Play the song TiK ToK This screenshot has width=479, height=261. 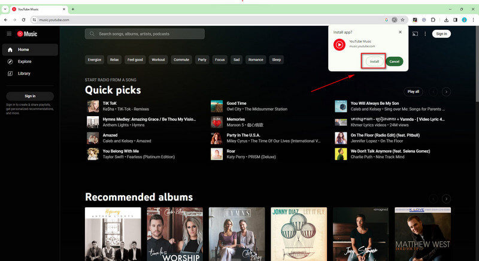pos(110,104)
